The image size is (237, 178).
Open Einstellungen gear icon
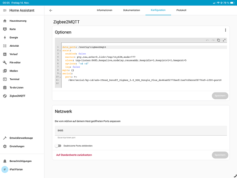pyautogui.click(x=5, y=146)
